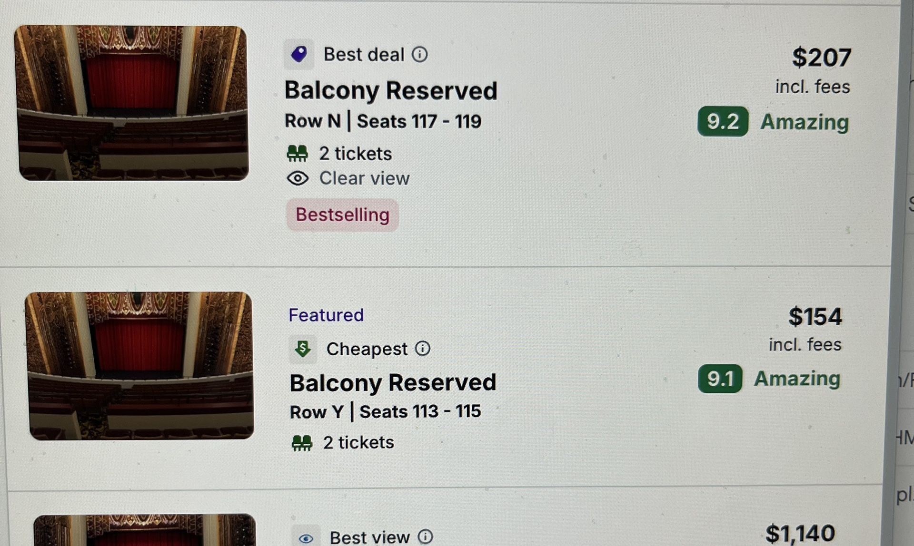Click Amazing next to the 9.2 rating
Image resolution: width=914 pixels, height=546 pixels.
pos(805,122)
